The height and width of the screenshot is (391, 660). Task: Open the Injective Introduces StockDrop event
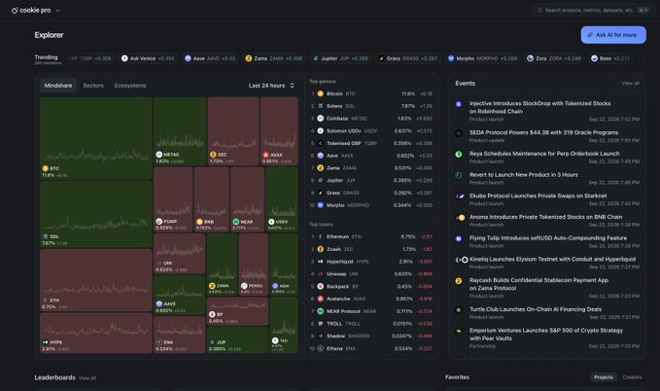pyautogui.click(x=547, y=111)
